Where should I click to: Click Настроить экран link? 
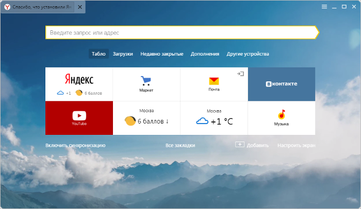(x=297, y=145)
